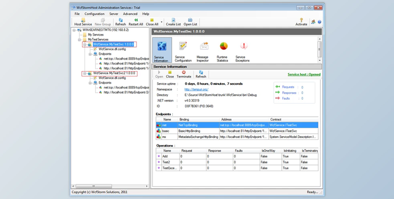Open the http://tempuri.org/ namespace link
Image resolution: width=394 pixels, height=199 pixels.
196,89
